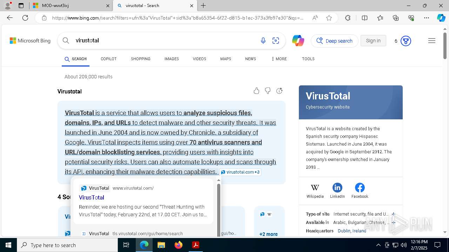Open the Windows Start menu
449x252 pixels.
(x=8, y=245)
